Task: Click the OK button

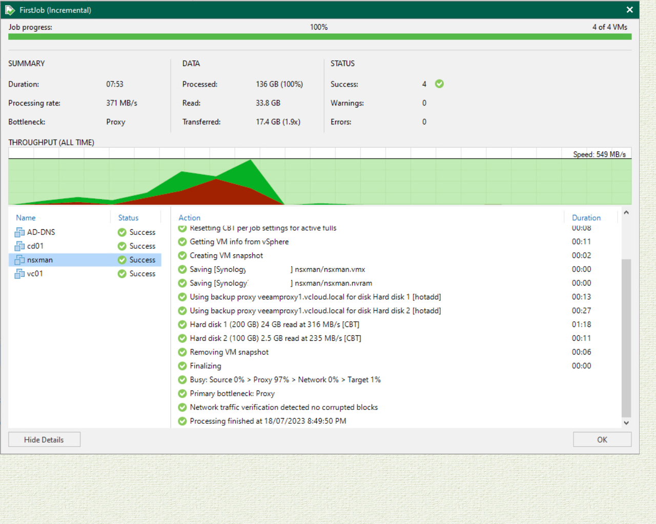Action: coord(602,440)
